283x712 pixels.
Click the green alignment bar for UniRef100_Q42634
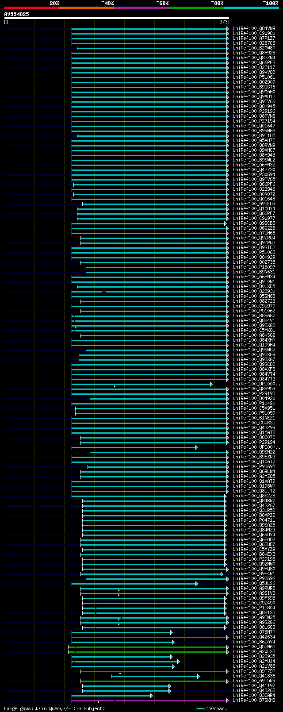coord(150,637)
